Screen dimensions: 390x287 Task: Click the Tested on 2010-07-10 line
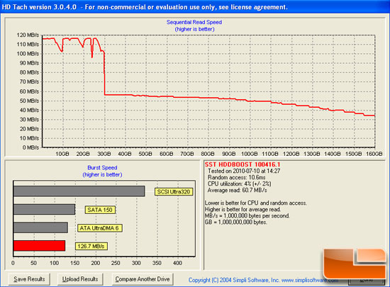pos(244,171)
